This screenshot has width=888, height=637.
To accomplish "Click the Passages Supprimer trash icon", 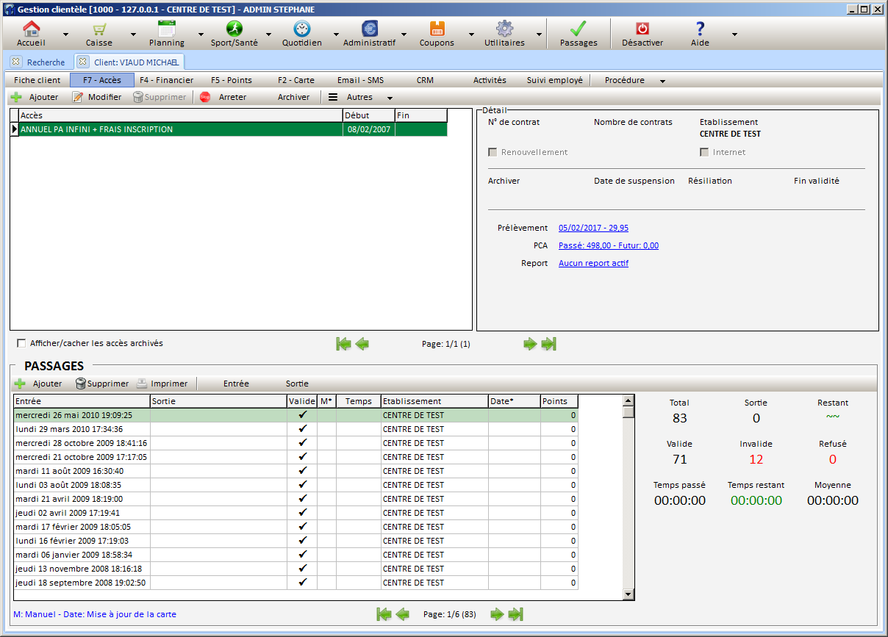I will tap(81, 384).
